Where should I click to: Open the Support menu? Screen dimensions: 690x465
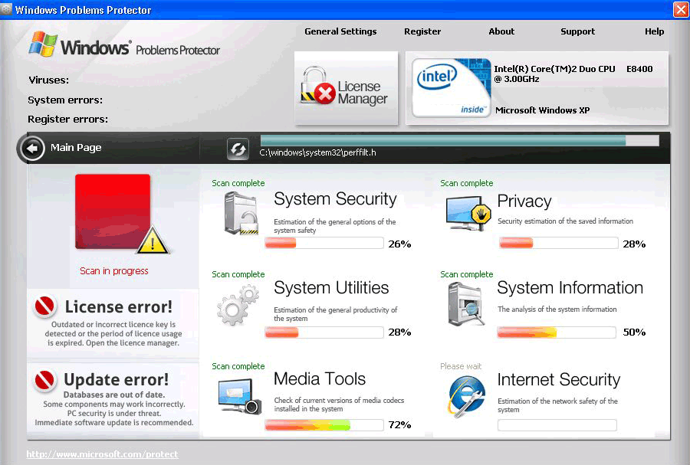pos(577,31)
